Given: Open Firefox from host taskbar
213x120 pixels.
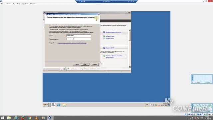Looking at the screenshot, I should point(23,118).
